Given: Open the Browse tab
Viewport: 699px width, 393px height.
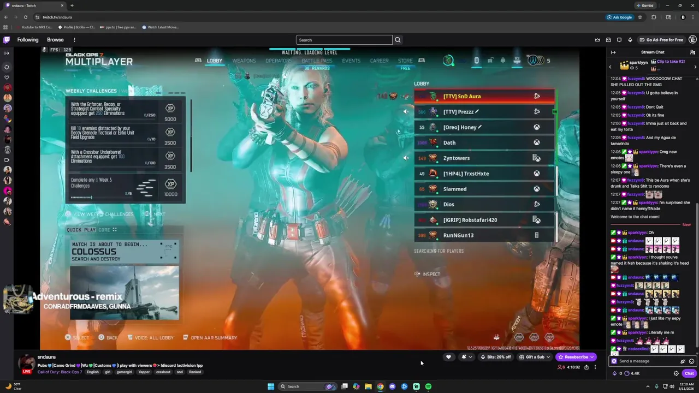Looking at the screenshot, I should coord(55,40).
